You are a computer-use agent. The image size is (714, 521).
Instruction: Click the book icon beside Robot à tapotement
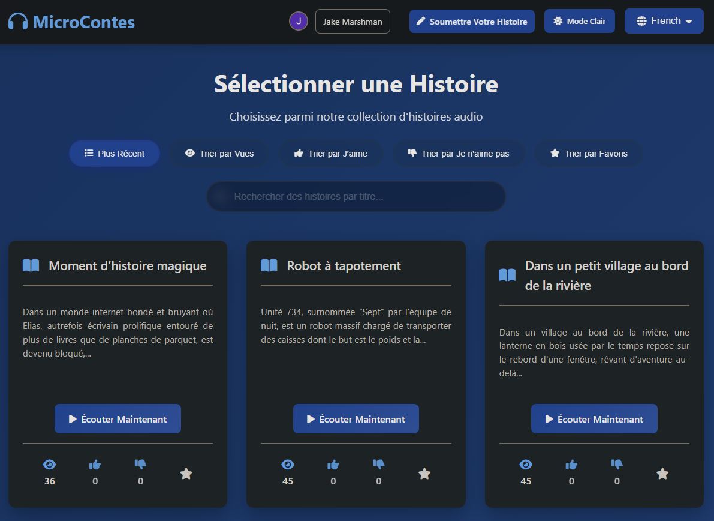pos(269,265)
